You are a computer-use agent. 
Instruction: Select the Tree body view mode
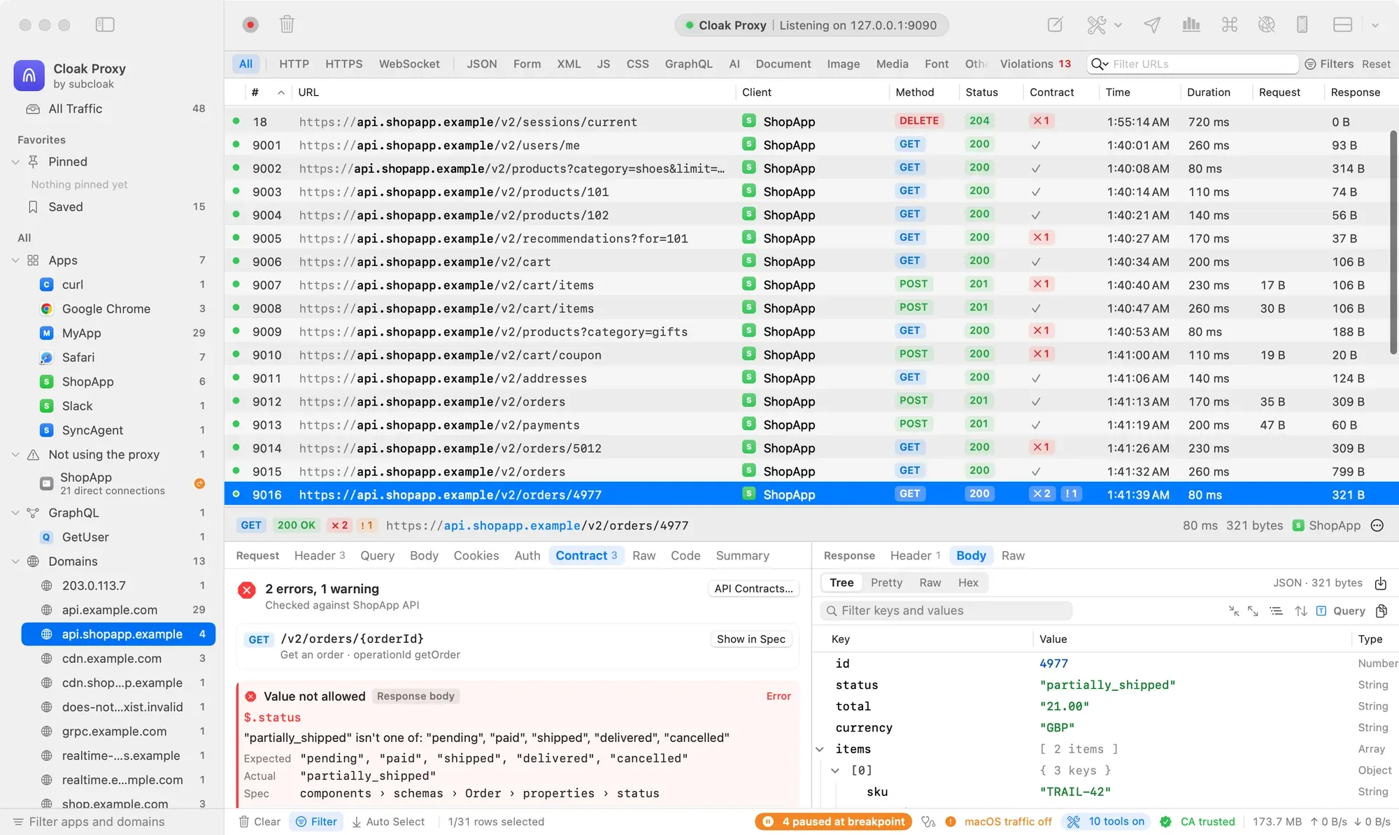click(841, 583)
